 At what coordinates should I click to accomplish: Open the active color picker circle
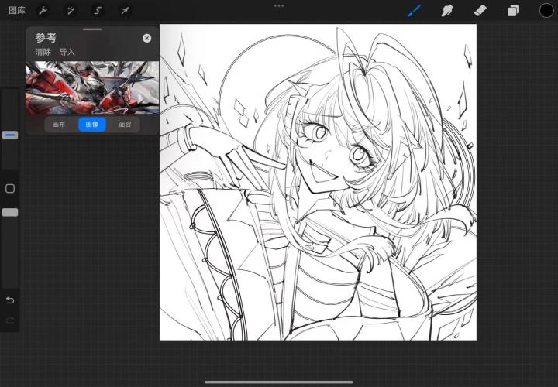click(x=546, y=11)
